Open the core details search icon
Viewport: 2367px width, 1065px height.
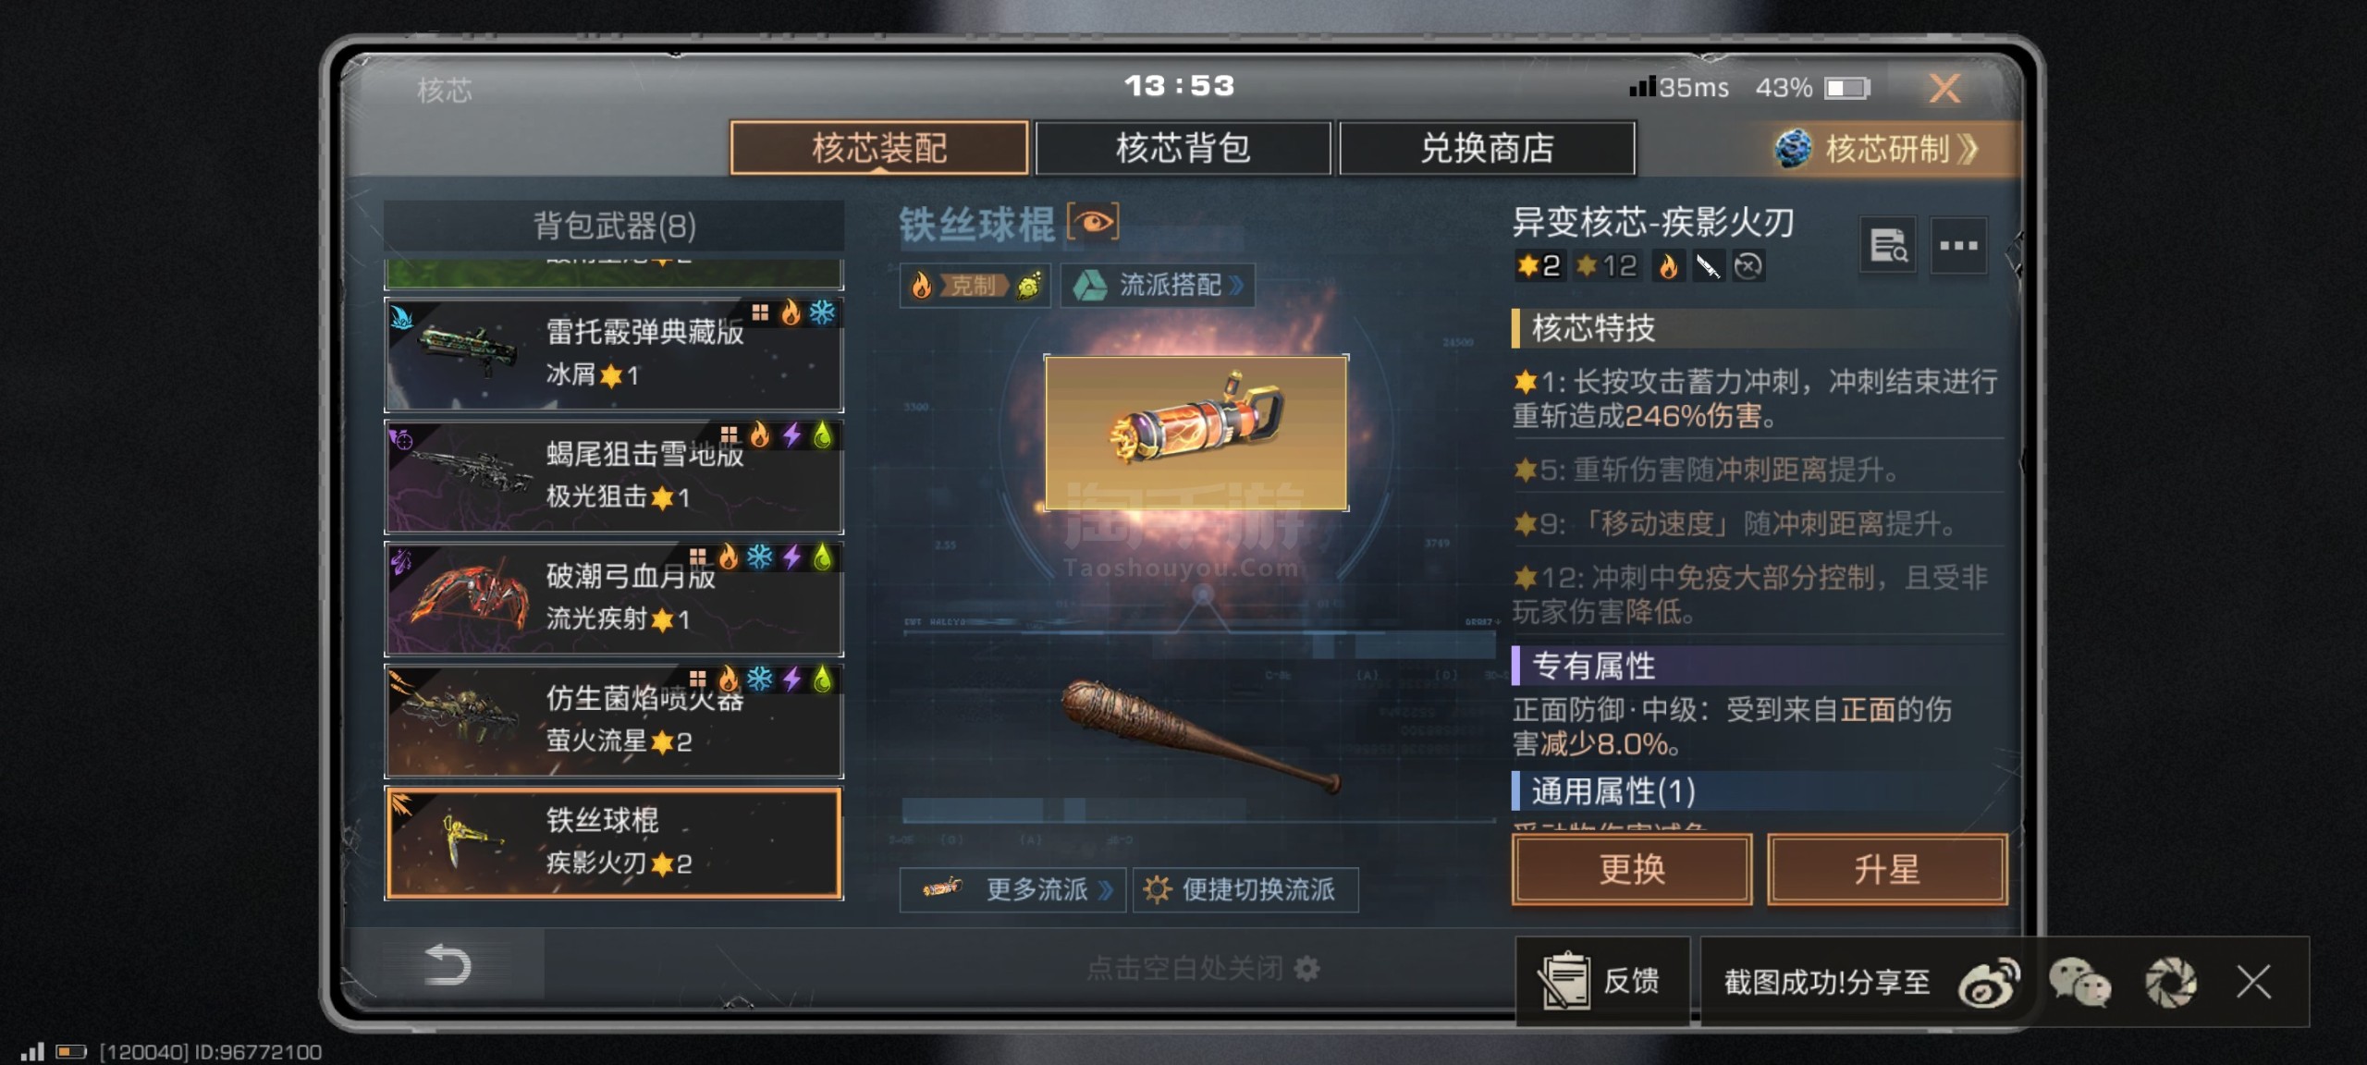(x=1888, y=246)
